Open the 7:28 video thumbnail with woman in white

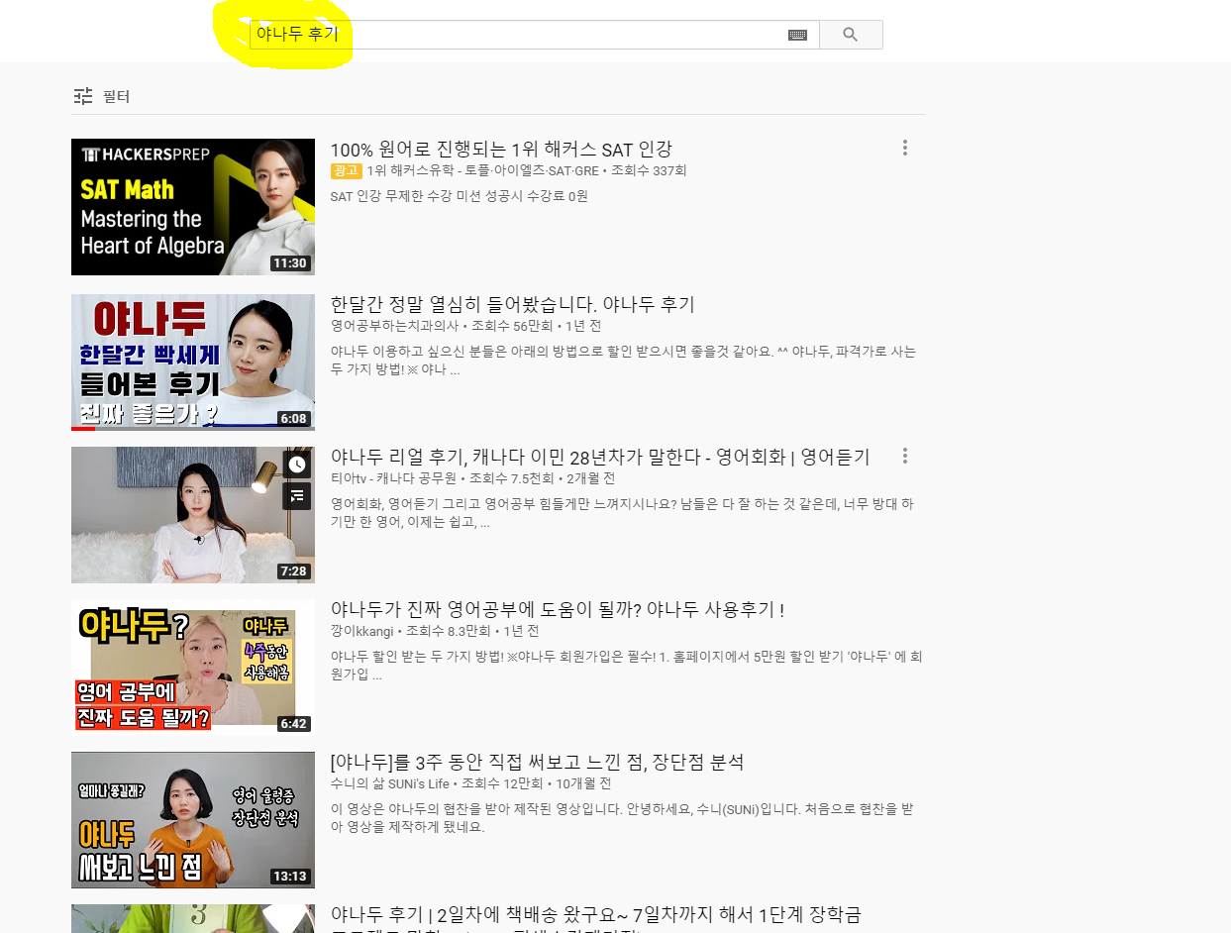click(193, 515)
